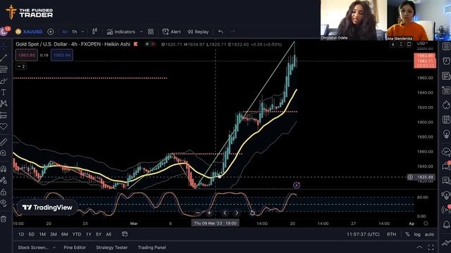Image resolution: width=451 pixels, height=253 pixels.
Task: Open the 11:57:37 (UTC) timezone menu
Action: pyautogui.click(x=363, y=234)
